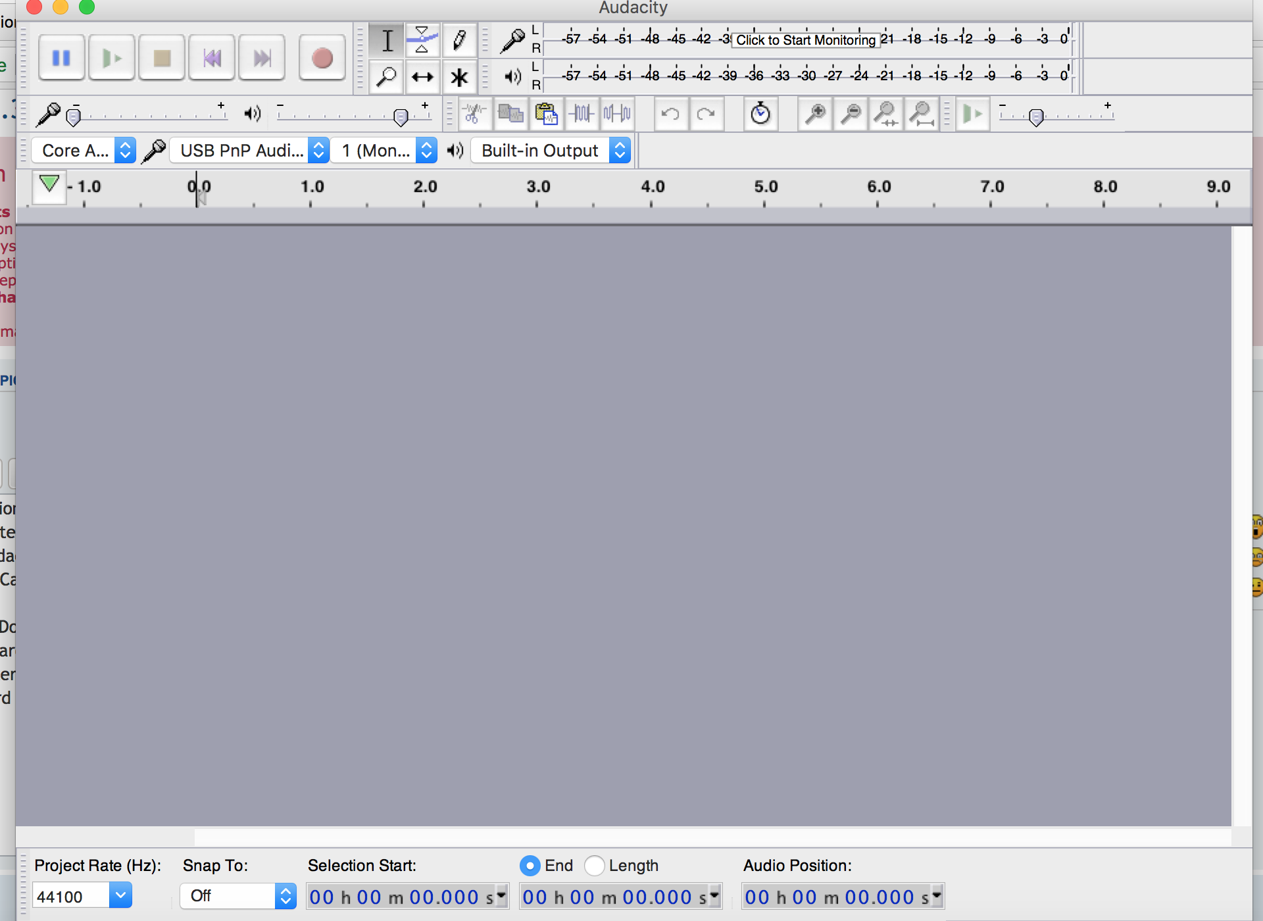Click the Stop transport button
The height and width of the screenshot is (921, 1263).
point(162,58)
